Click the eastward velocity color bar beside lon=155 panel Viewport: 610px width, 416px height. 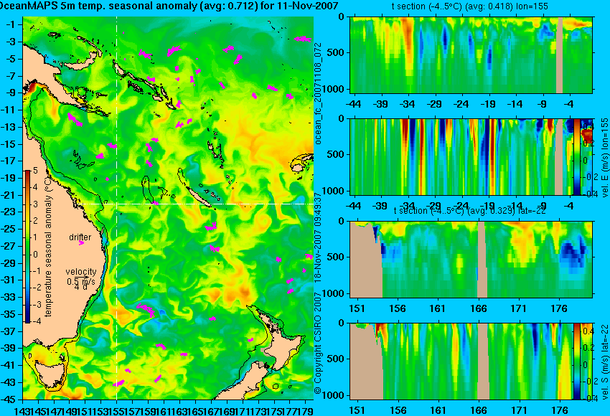pos(577,156)
